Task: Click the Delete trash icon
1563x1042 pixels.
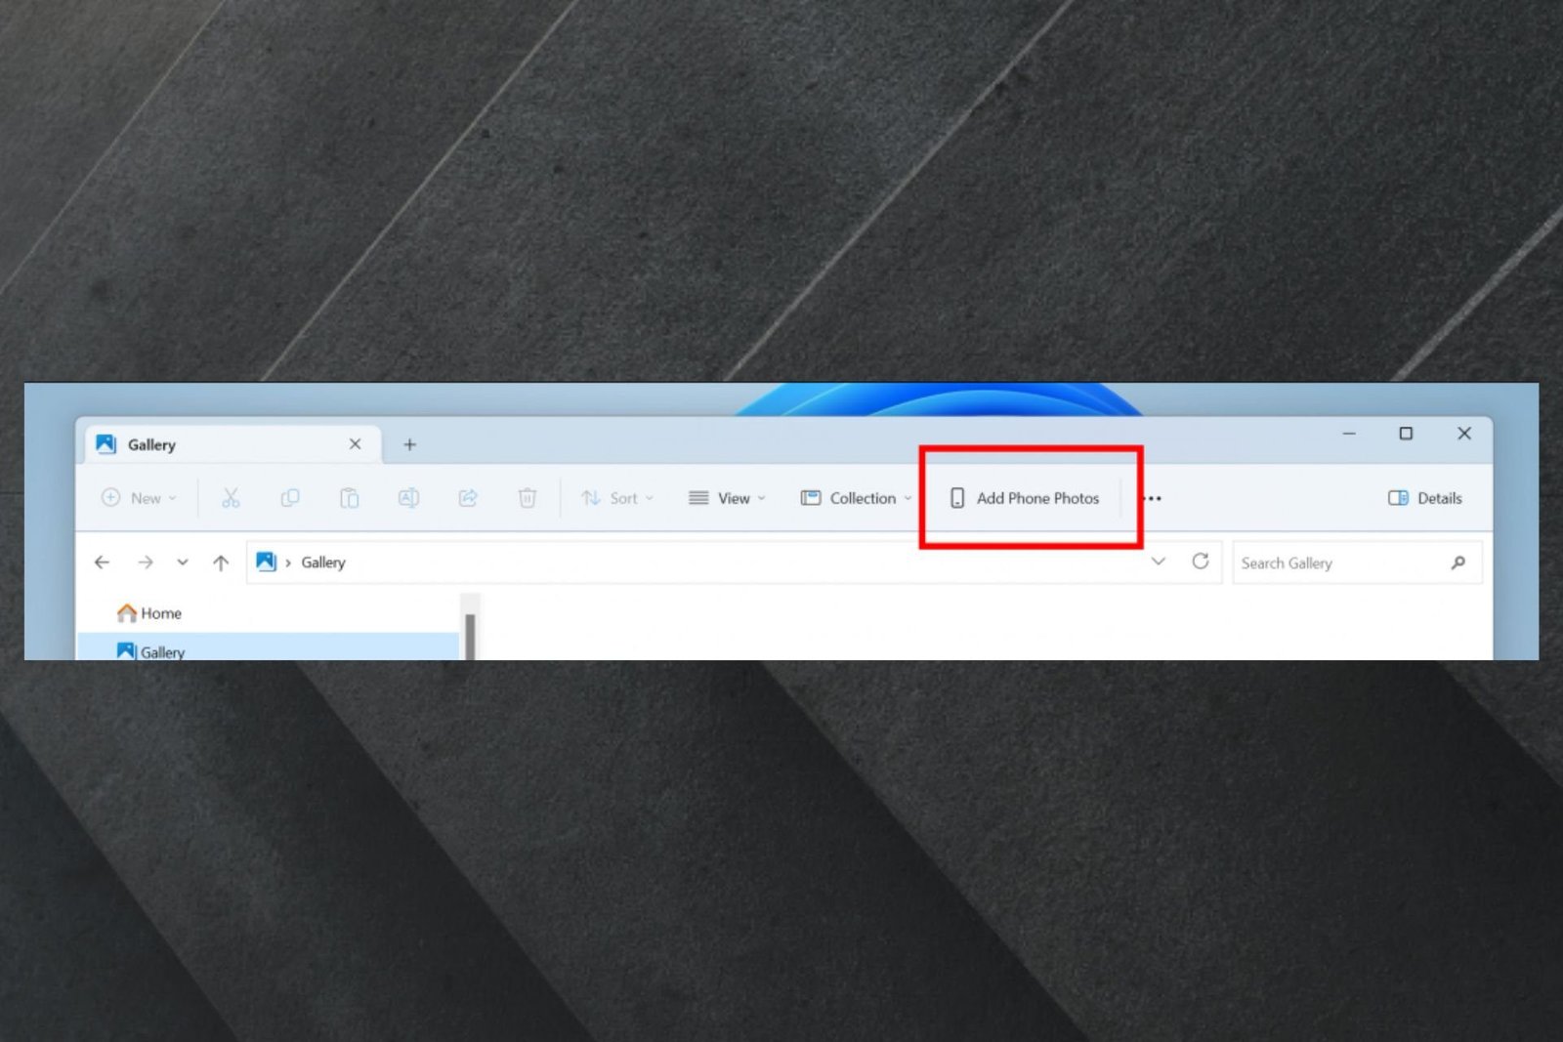Action: pos(528,498)
